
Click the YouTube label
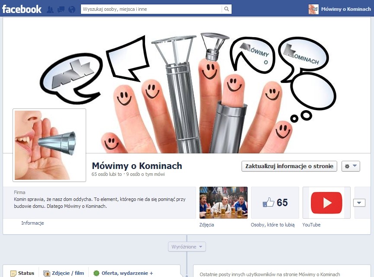311,225
